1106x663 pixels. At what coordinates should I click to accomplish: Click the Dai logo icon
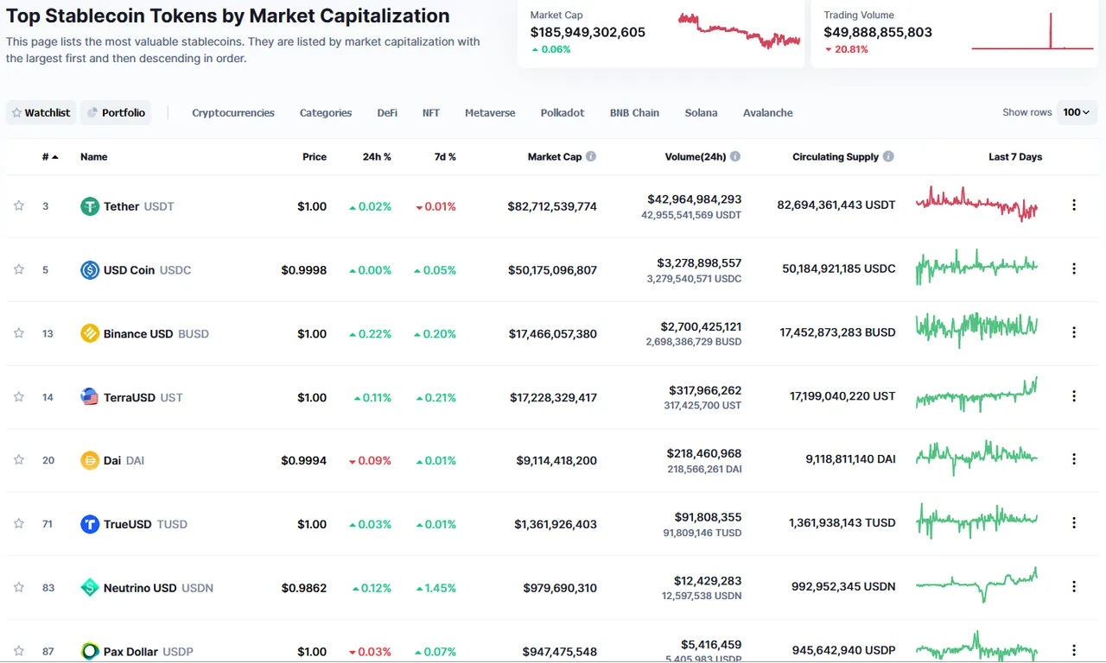[90, 460]
